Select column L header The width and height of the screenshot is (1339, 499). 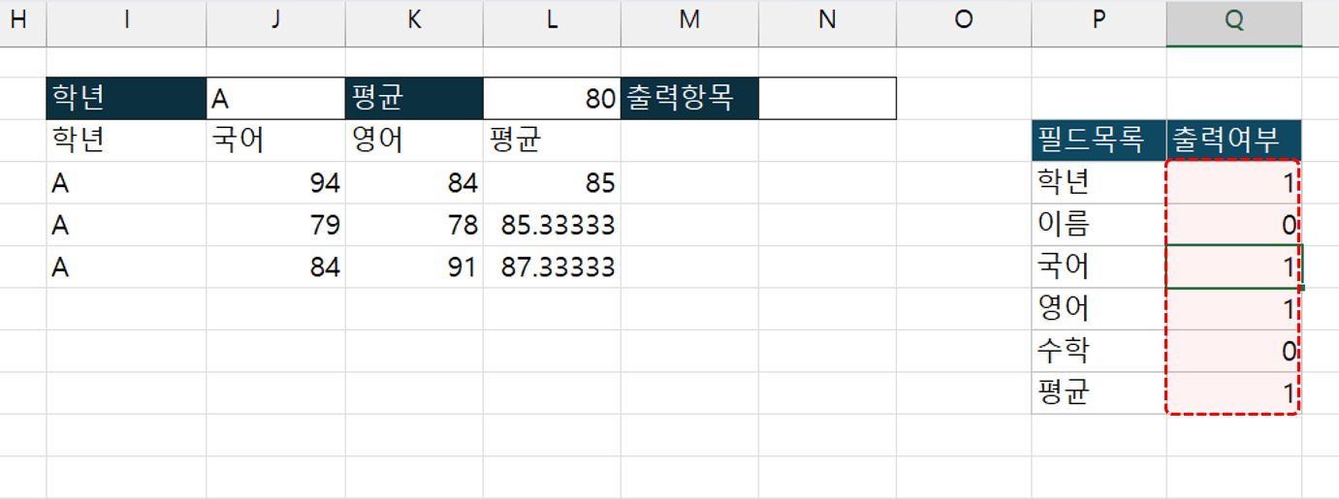pyautogui.click(x=552, y=22)
